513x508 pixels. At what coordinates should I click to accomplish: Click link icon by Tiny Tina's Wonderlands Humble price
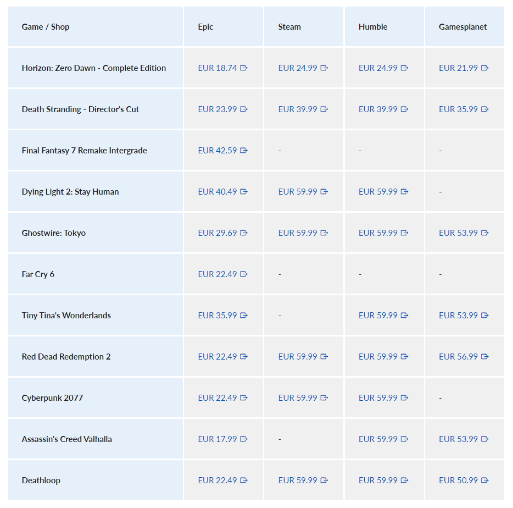pyautogui.click(x=404, y=316)
